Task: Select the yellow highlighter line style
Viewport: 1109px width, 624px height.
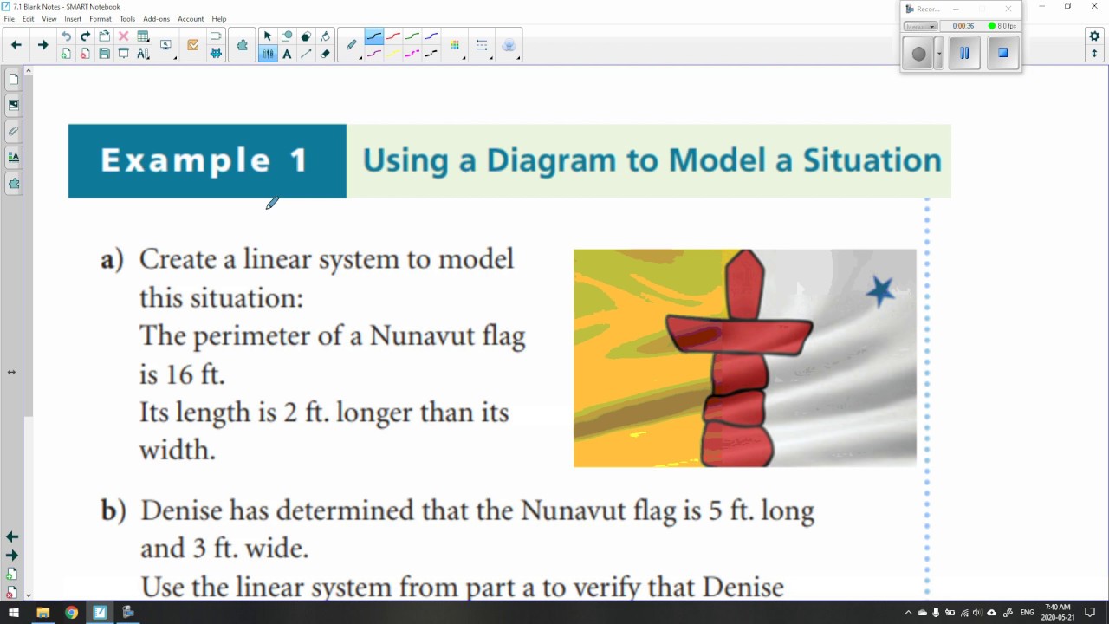Action: [x=393, y=54]
